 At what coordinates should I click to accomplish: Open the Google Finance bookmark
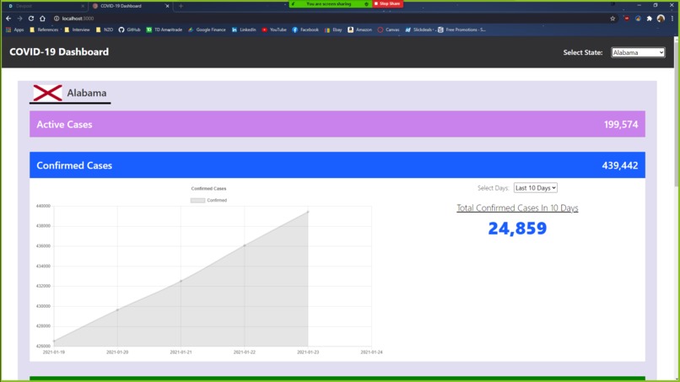(207, 30)
